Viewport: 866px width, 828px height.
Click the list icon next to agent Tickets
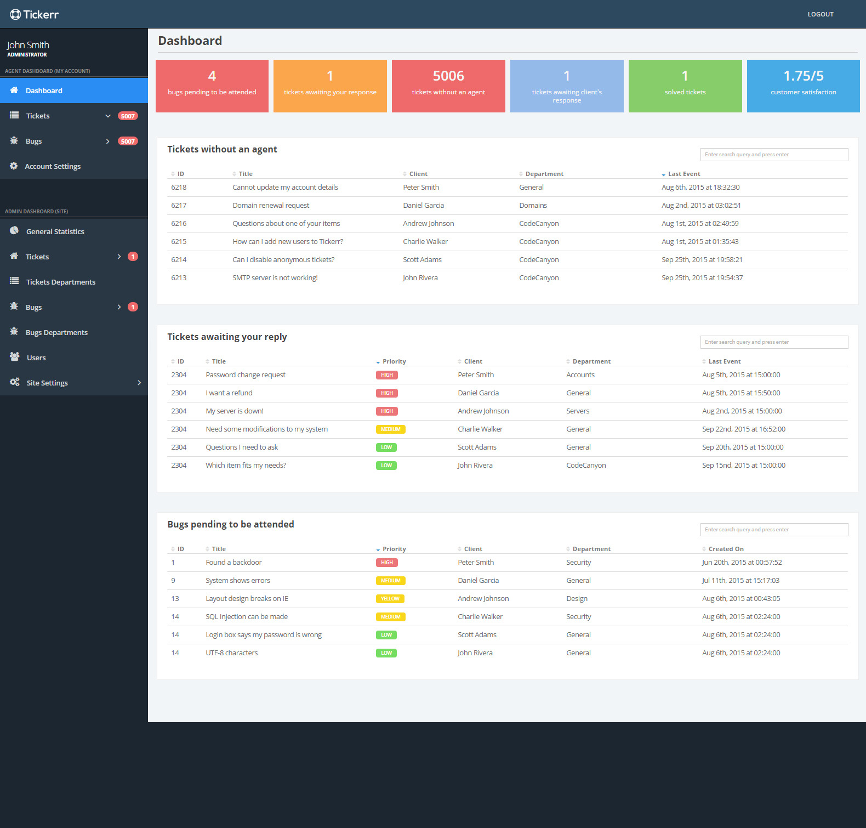click(x=14, y=115)
